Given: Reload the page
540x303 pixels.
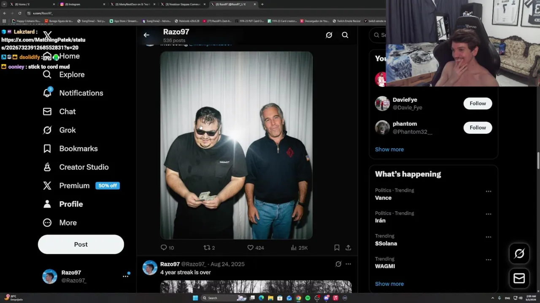Looking at the screenshot, I should [x=19, y=13].
